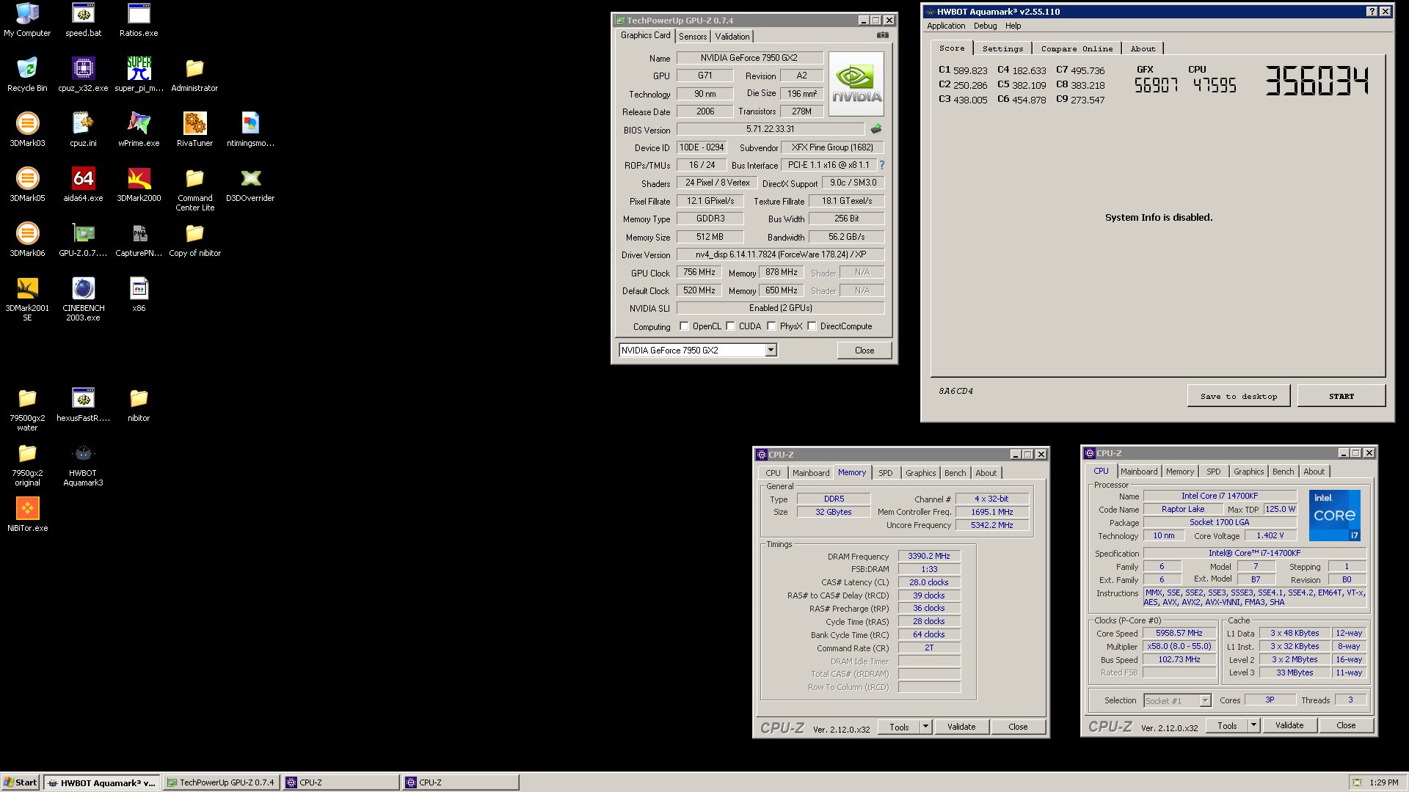
Task: Enable the OpenCL checkbox
Action: pos(684,326)
